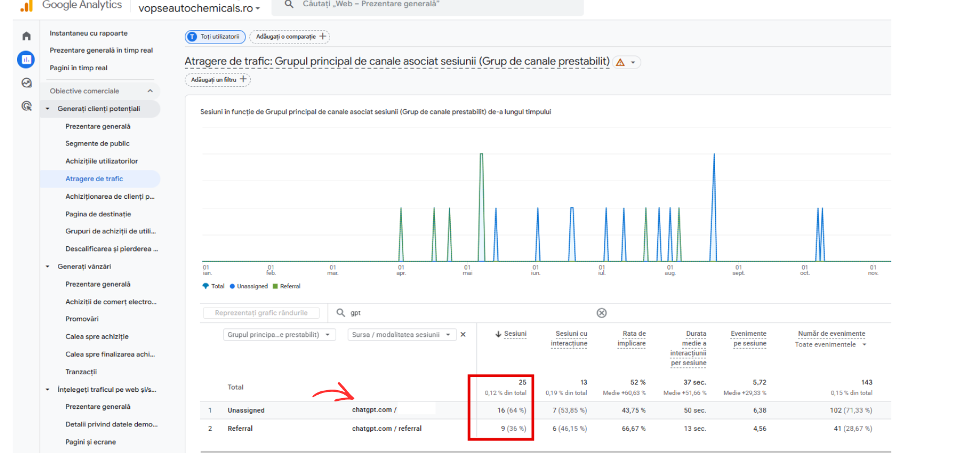Click the 102 (71,33 %) events cell

coord(851,411)
